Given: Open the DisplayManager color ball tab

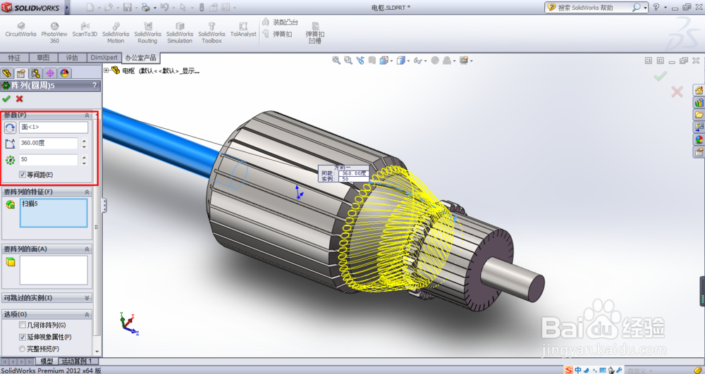Looking at the screenshot, I should 64,73.
